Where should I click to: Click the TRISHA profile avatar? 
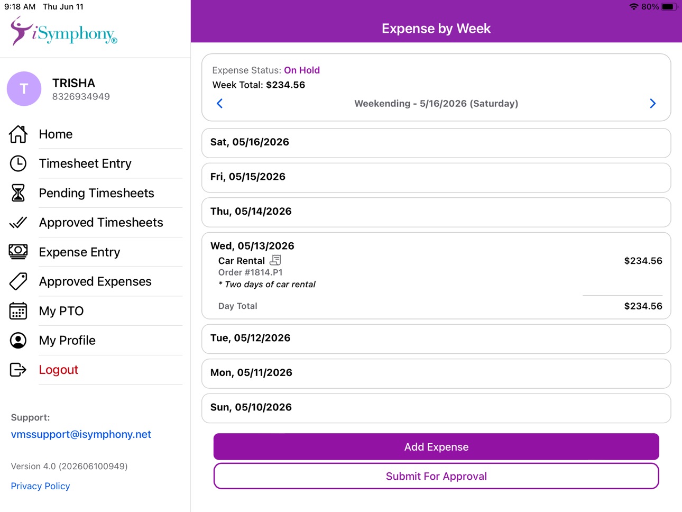coord(24,89)
